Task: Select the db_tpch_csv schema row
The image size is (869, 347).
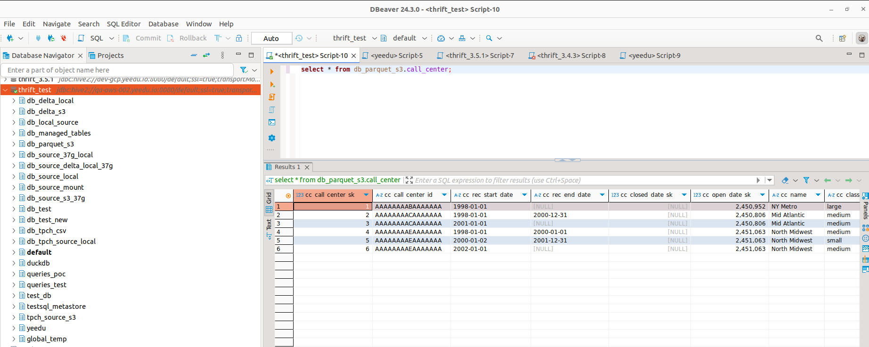Action: coord(131,231)
